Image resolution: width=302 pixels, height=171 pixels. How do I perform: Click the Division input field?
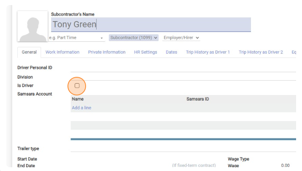click(183, 77)
